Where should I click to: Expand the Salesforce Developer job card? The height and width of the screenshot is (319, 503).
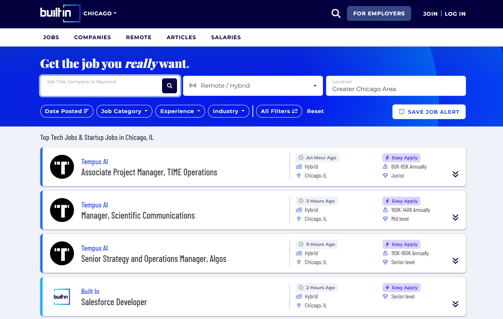click(455, 304)
